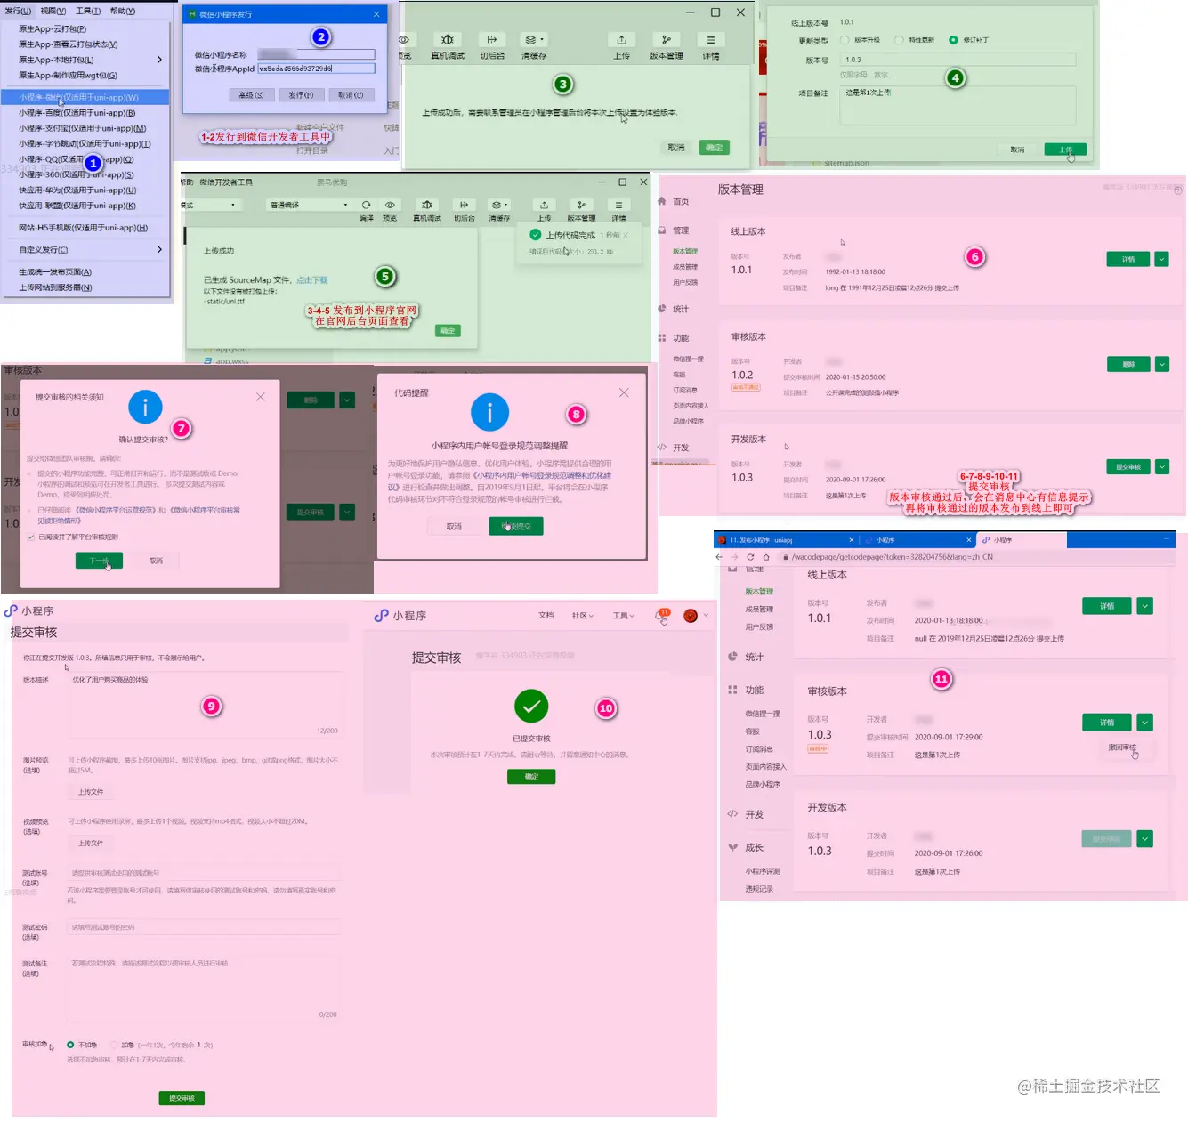Select 加急 radio for 审核加急
This screenshot has height=1123, width=1188.
point(114,1045)
